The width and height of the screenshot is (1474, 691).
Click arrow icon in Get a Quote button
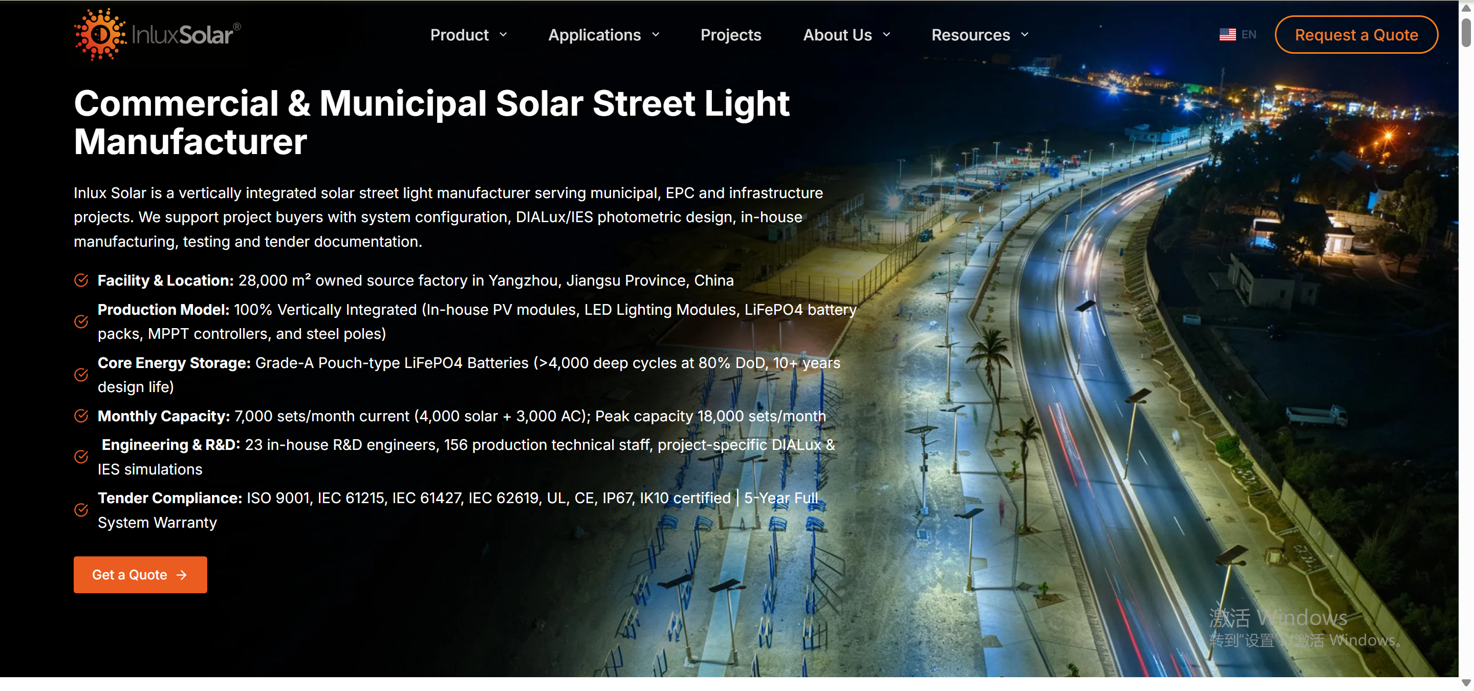pos(182,575)
